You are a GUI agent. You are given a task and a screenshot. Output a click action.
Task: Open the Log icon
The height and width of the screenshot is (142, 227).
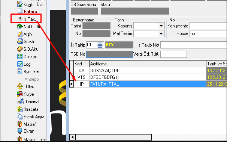[20, 64]
